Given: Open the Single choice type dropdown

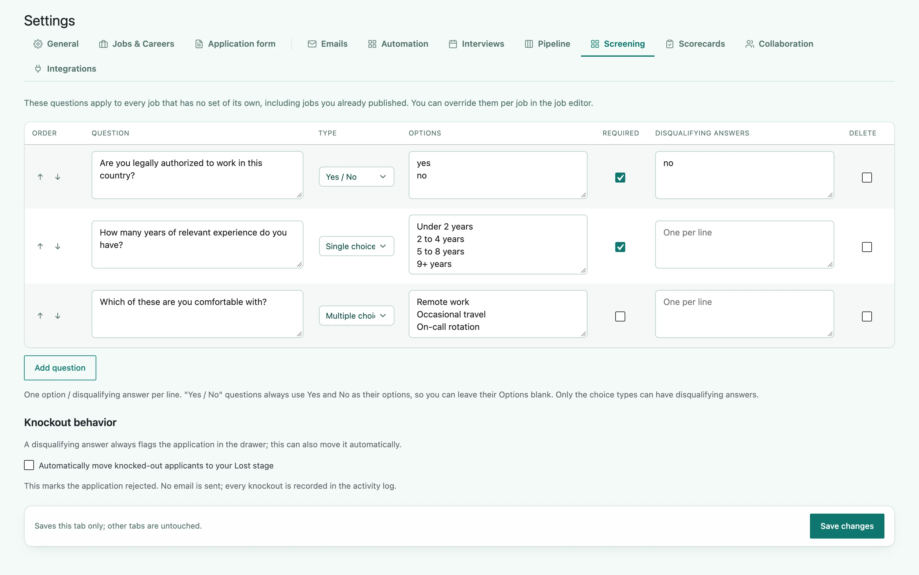Looking at the screenshot, I should tap(356, 246).
